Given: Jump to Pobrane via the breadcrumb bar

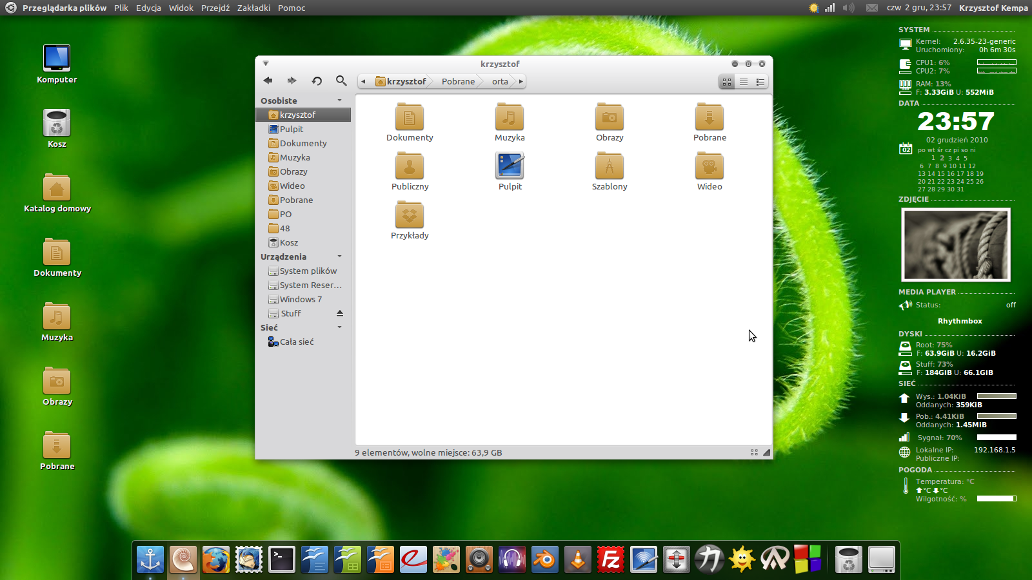Looking at the screenshot, I should point(458,81).
